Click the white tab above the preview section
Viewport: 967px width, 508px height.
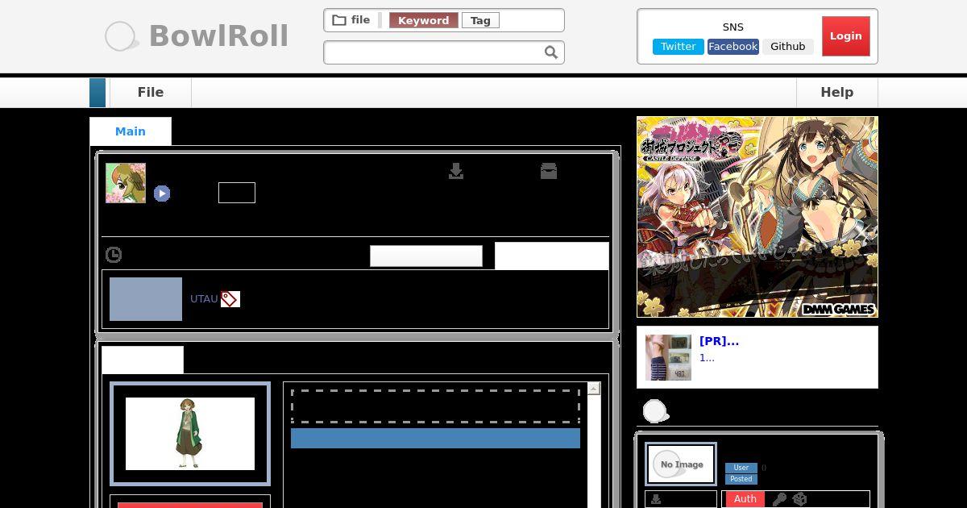143,360
